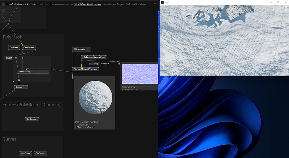The height and width of the screenshot is (158, 289).
Task: Click the quad menu square icon
Action: click(x=3, y=4)
